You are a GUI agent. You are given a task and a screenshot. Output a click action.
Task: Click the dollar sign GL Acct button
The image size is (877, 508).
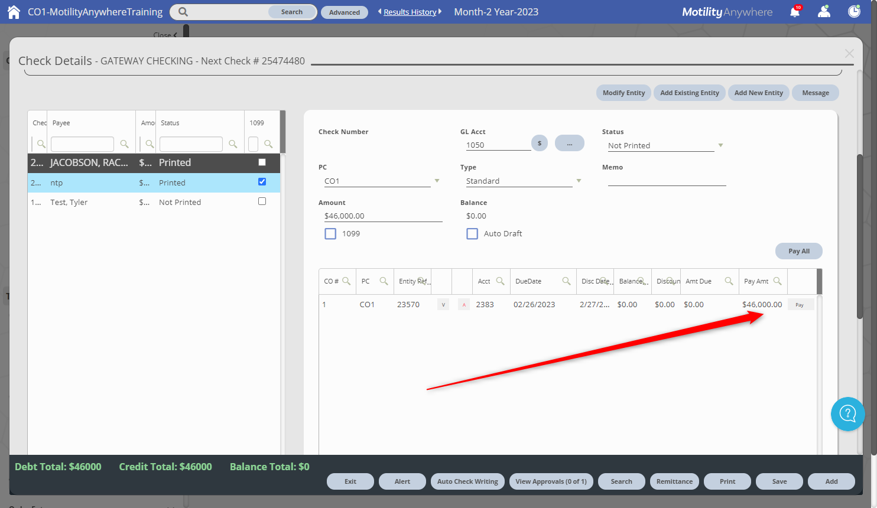point(539,143)
